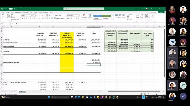The image size is (190, 106).
Task: Toggle Wrap Text
Action: 58,16
